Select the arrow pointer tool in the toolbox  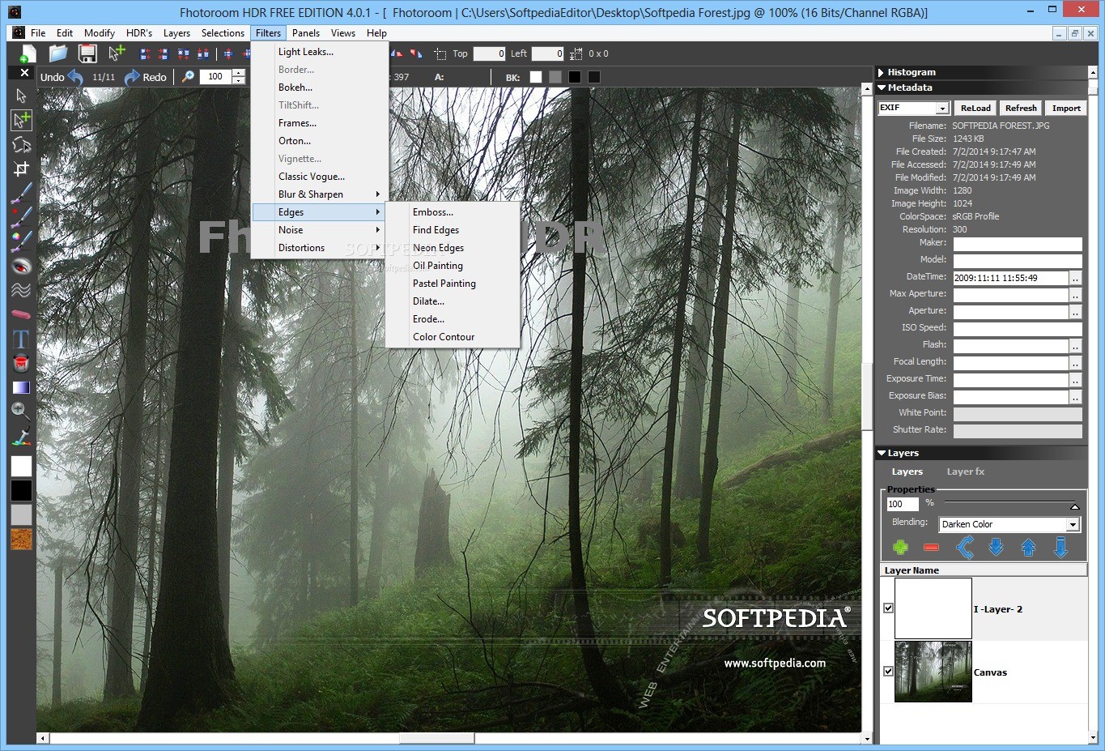(x=21, y=96)
